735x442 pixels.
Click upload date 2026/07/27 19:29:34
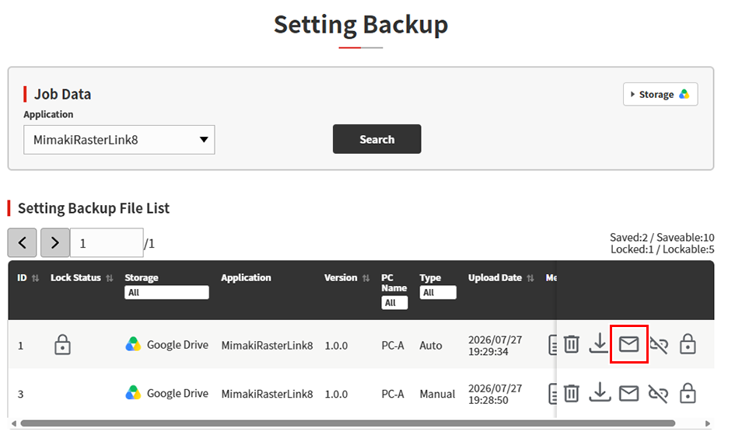[495, 346]
